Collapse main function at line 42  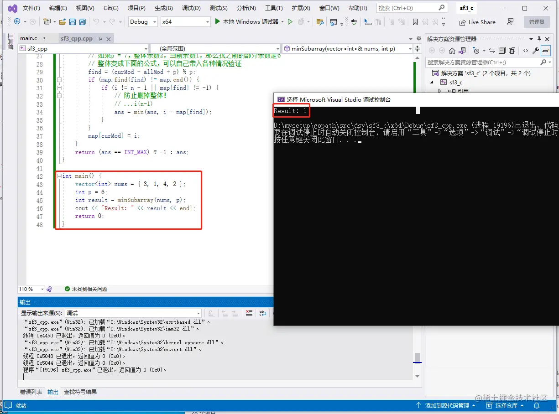click(59, 176)
